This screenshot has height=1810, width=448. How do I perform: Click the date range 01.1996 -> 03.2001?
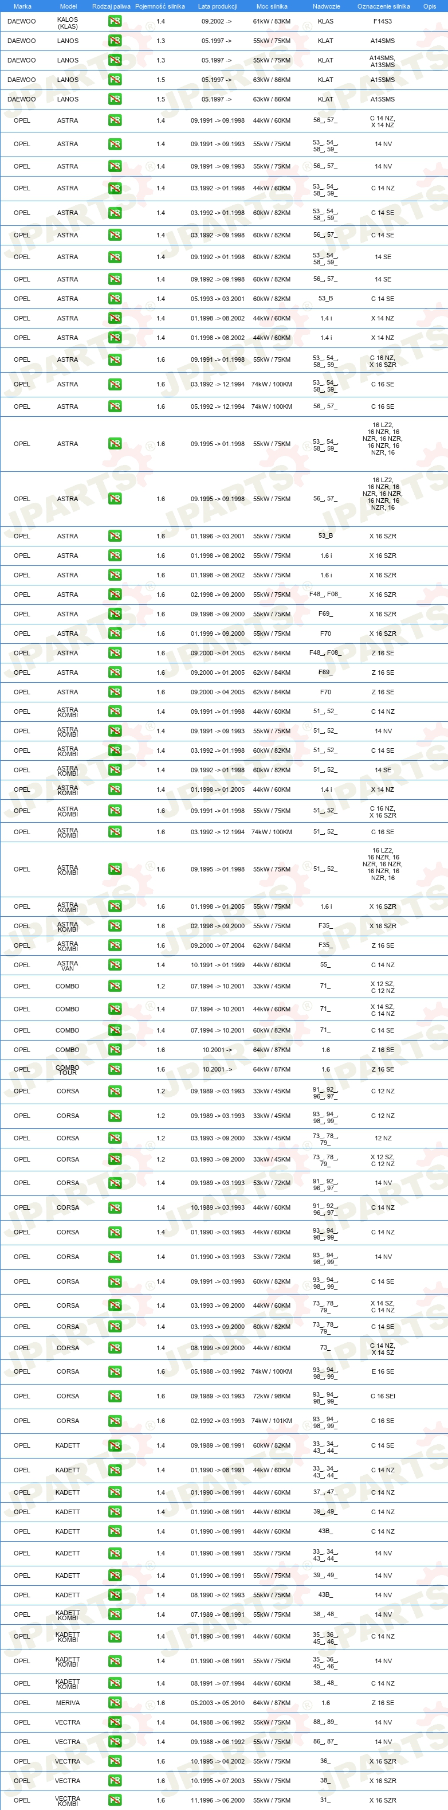click(x=218, y=536)
